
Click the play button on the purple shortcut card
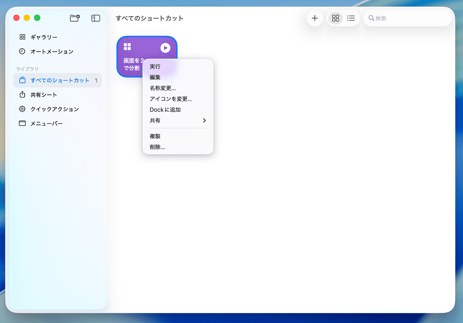click(x=165, y=48)
